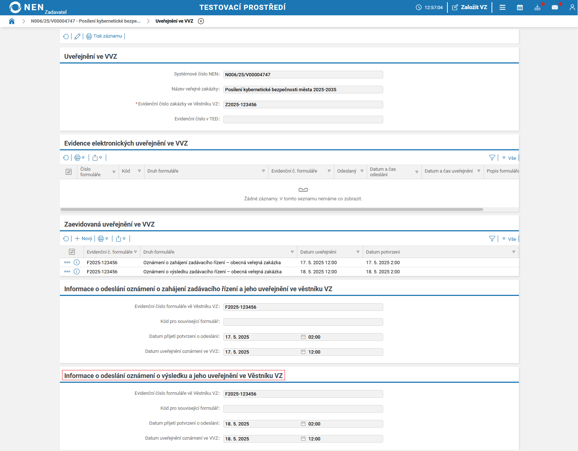The image size is (578, 451).
Task: Open Odeslaný column filter arrow
Action: [362, 171]
